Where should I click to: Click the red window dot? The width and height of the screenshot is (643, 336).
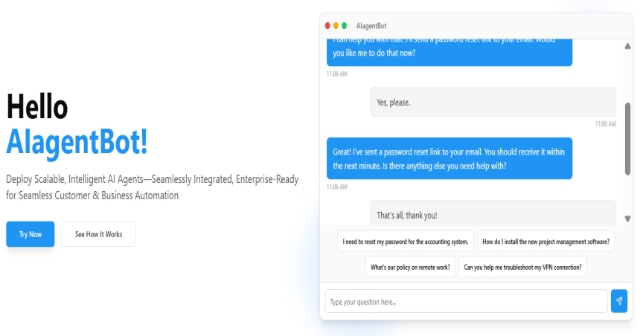[x=327, y=26]
